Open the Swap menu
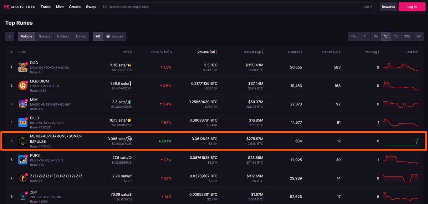This screenshot has width=428, height=204. point(91,7)
